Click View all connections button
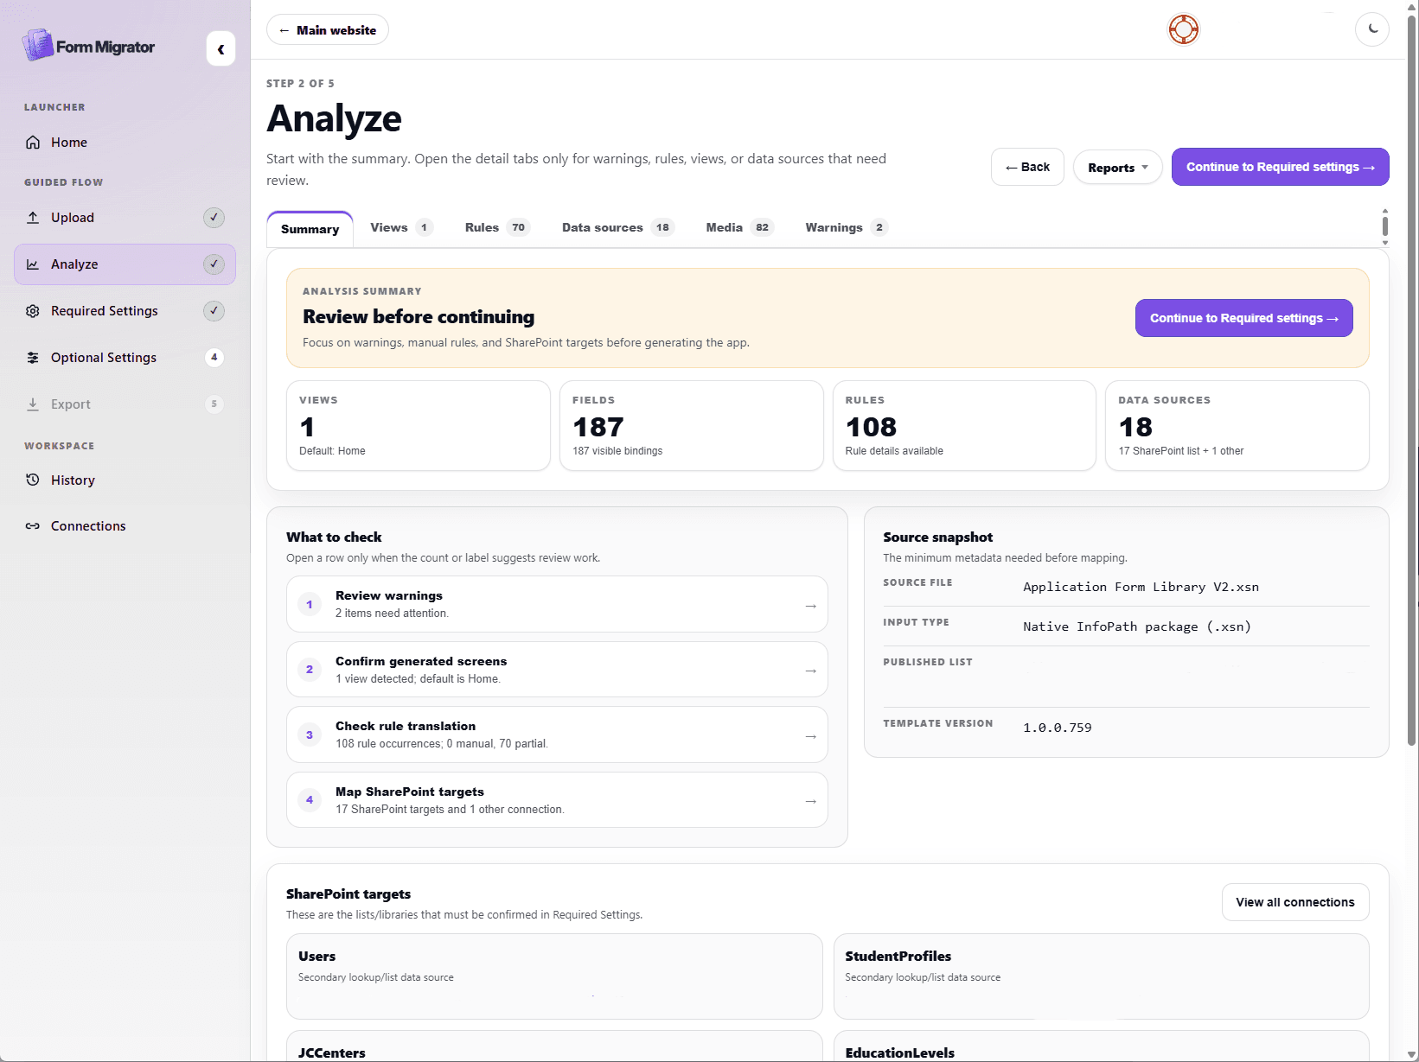Viewport: 1419px width, 1062px height. (1294, 902)
